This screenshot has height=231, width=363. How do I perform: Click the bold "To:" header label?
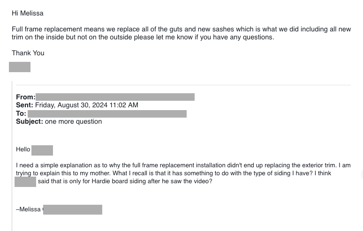click(21, 113)
